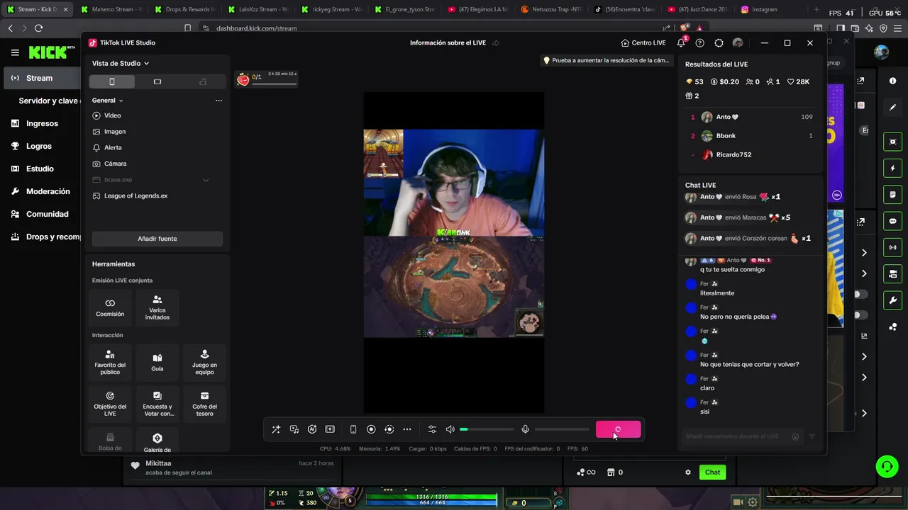Open Centro LIVE
This screenshot has height=510, width=908.
(x=643, y=42)
